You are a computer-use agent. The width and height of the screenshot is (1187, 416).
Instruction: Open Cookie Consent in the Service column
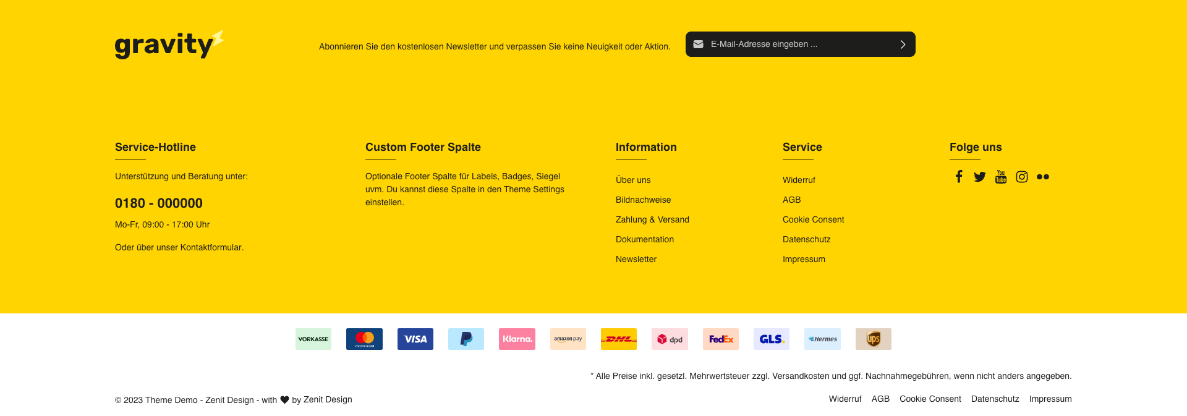point(813,219)
